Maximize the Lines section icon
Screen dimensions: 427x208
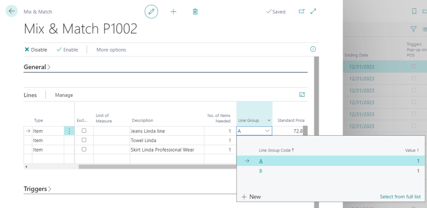coord(302,95)
